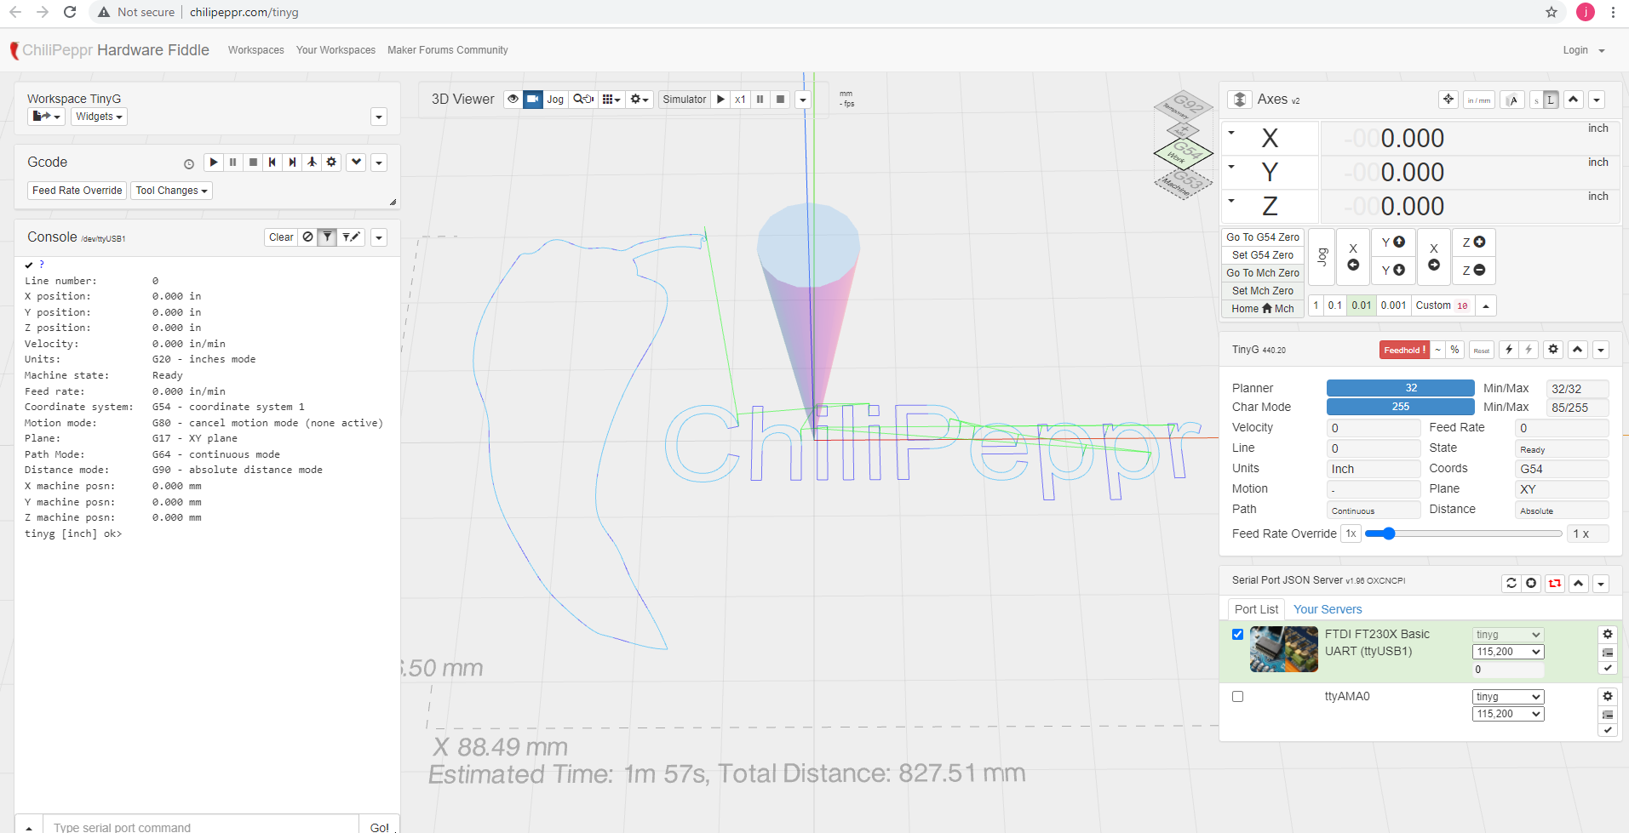Open the Login dropdown menu
The image size is (1629, 833).
(1584, 50)
